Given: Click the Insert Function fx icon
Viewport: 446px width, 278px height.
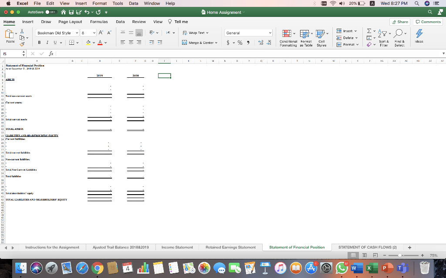Looking at the screenshot, I should 51,53.
